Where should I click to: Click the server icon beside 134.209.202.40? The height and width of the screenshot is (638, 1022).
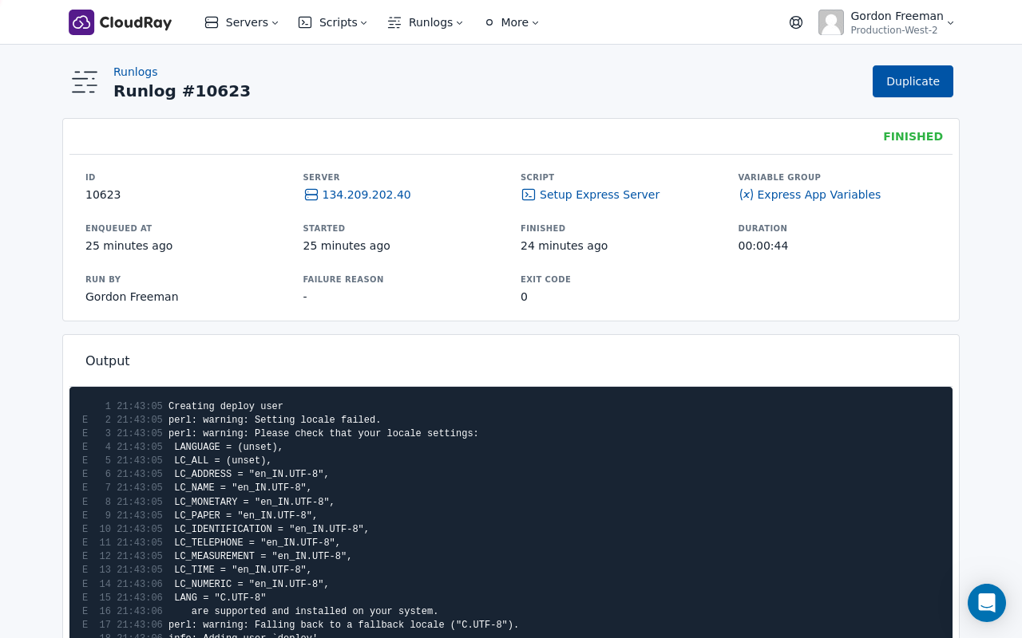coord(310,195)
